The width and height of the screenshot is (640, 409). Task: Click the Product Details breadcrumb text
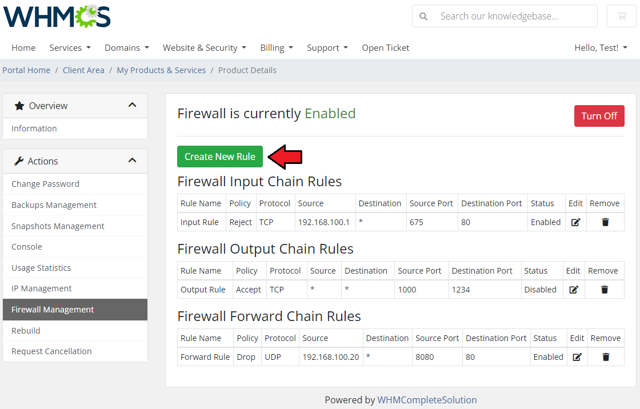[x=247, y=70]
